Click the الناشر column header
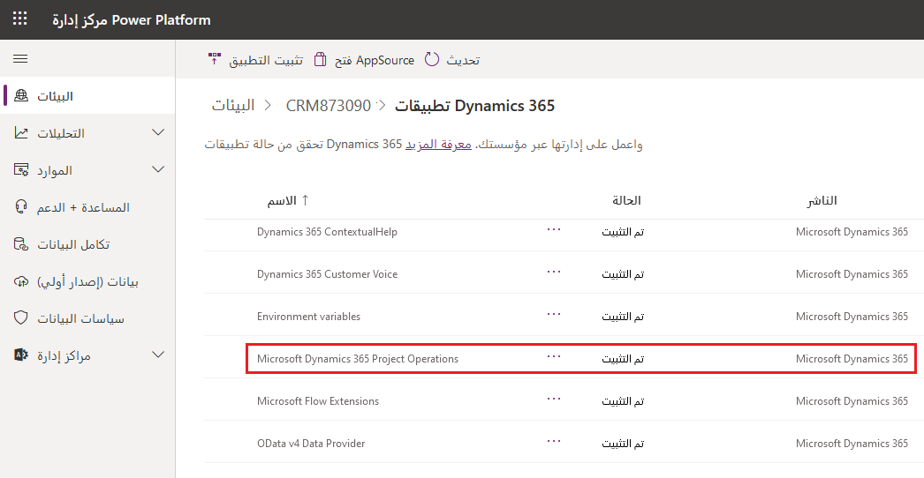Screen dimensions: 924x478 pyautogui.click(x=822, y=201)
